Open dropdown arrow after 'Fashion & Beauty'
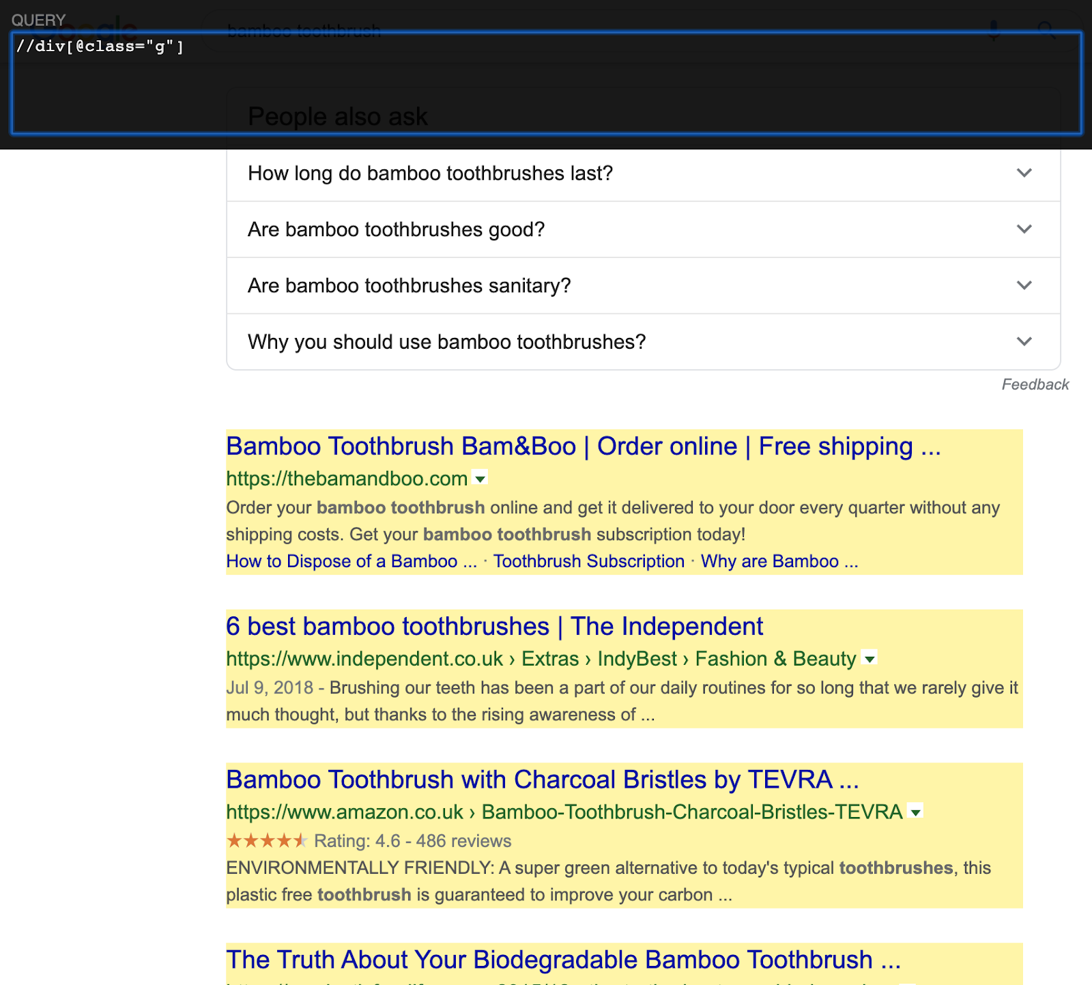Viewport: 1092px width, 985px height. point(870,659)
